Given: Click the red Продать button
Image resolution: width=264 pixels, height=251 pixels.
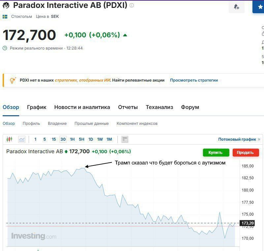Looking at the screenshot, I should [246, 153].
